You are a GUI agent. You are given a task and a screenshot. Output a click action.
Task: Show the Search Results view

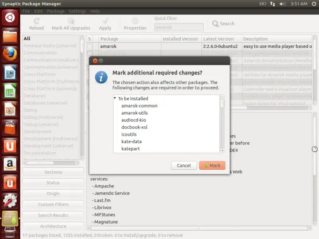[x=53, y=215]
